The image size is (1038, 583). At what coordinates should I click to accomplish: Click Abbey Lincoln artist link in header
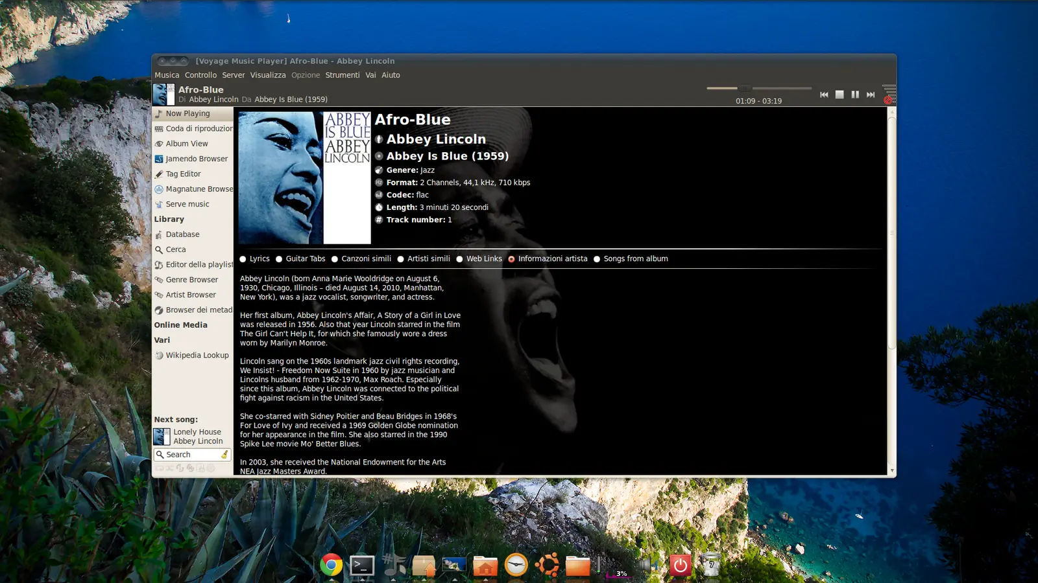(x=213, y=100)
